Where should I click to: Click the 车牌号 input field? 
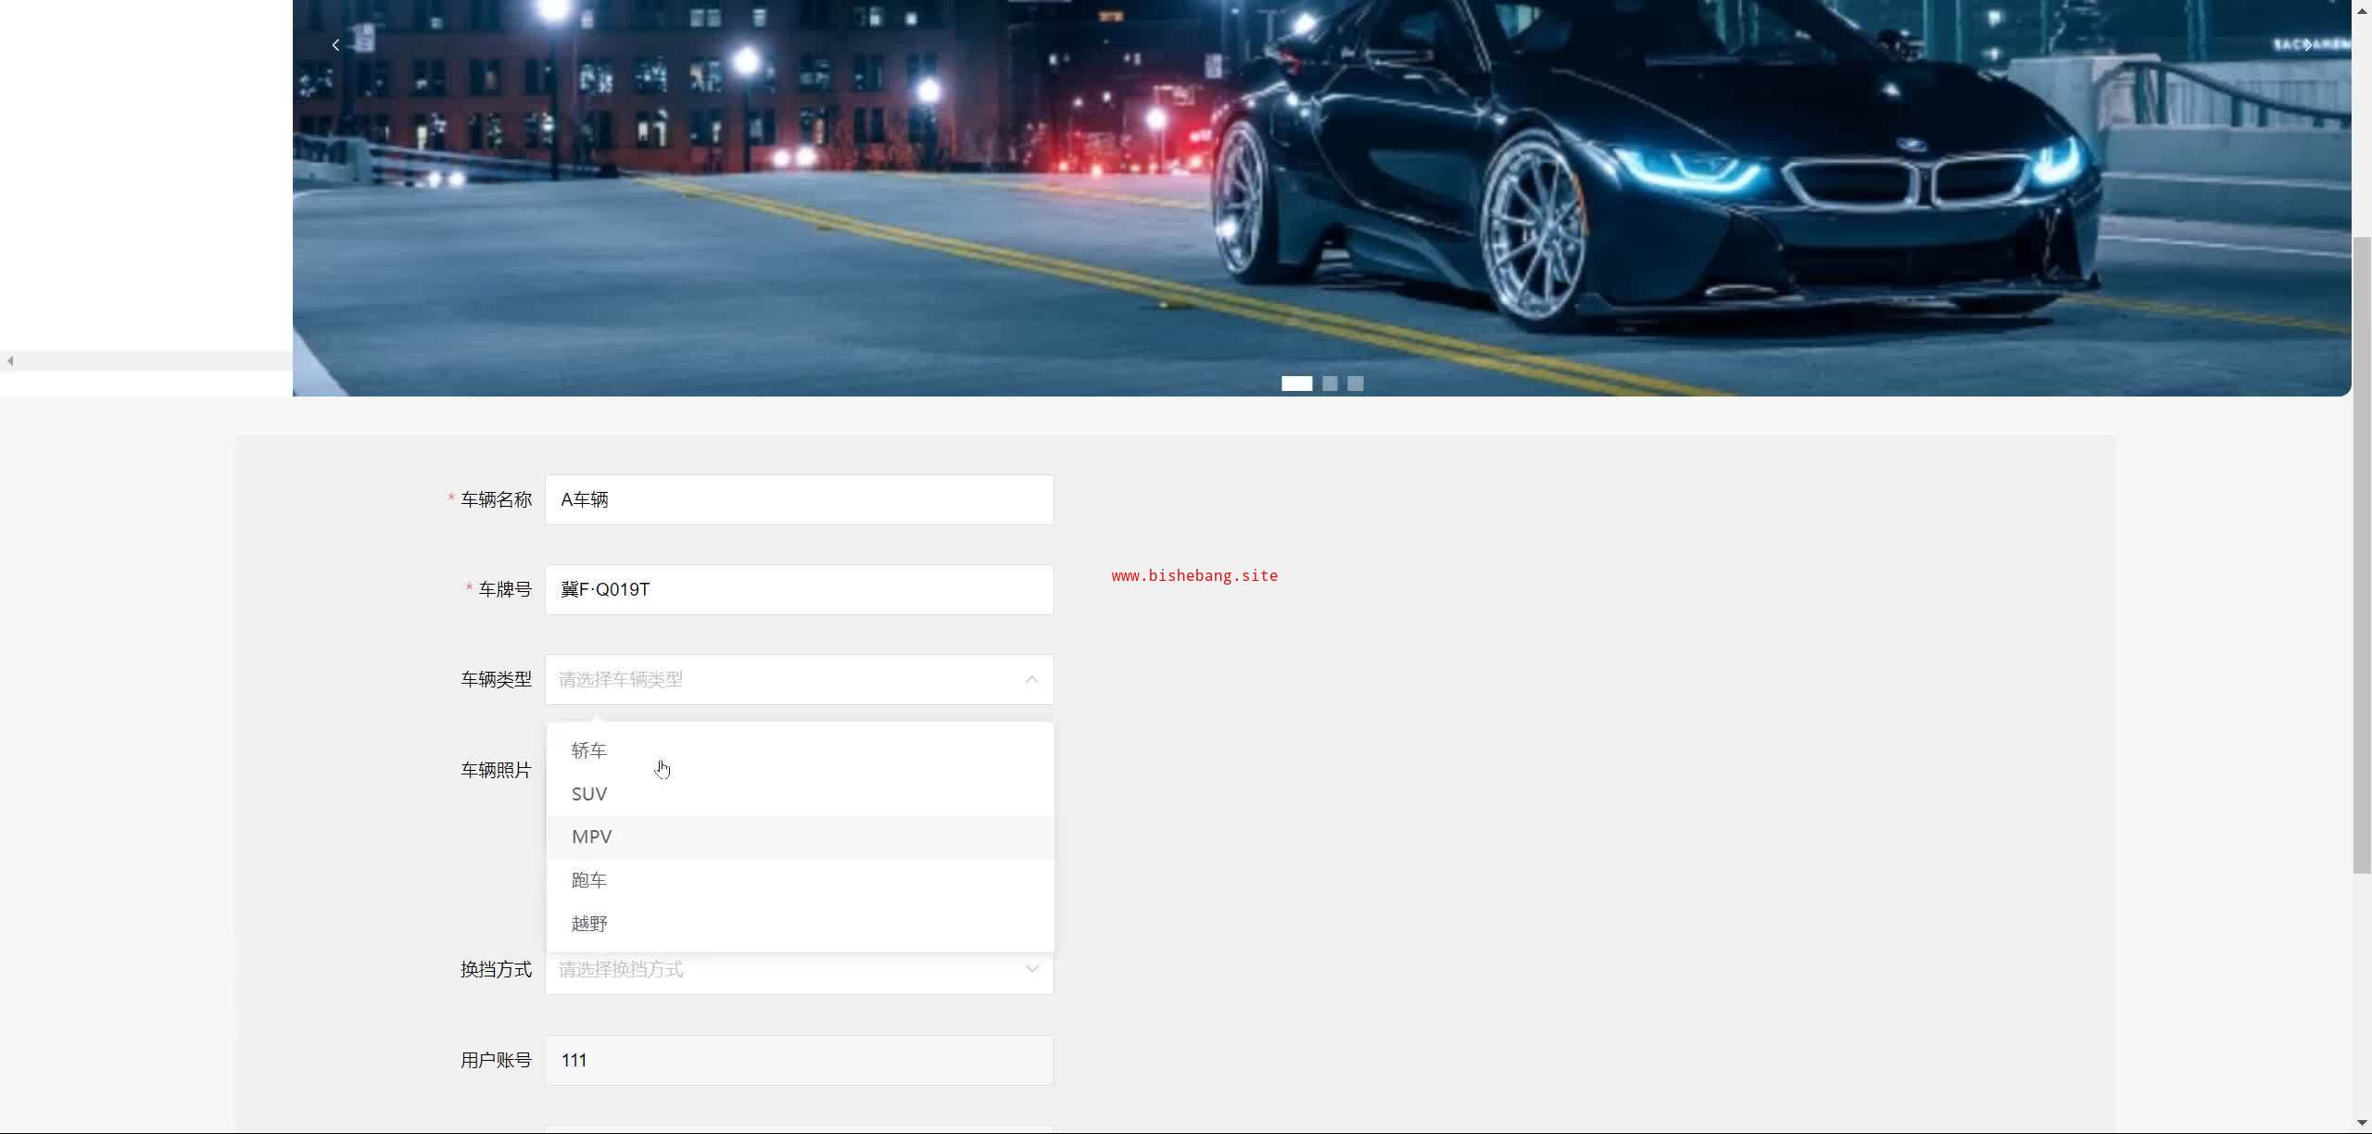point(799,590)
